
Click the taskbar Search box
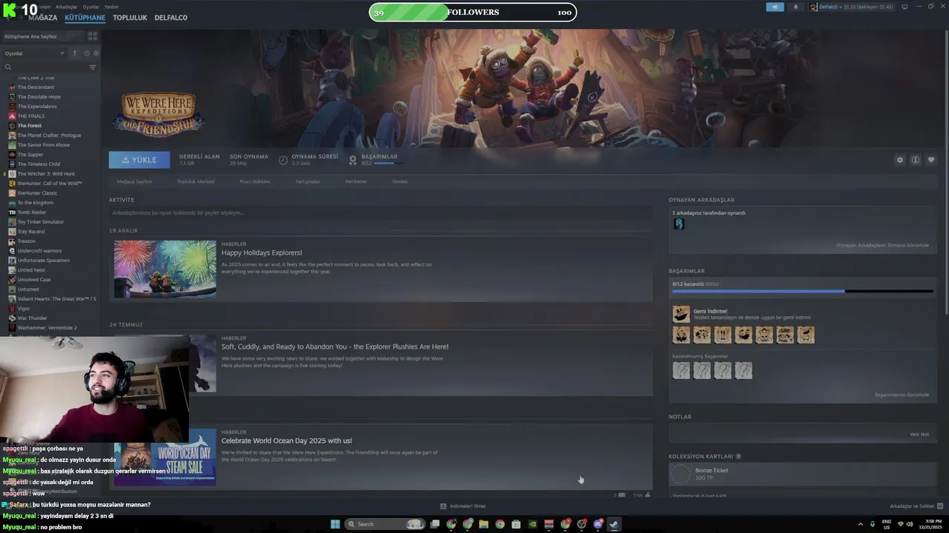(384, 524)
